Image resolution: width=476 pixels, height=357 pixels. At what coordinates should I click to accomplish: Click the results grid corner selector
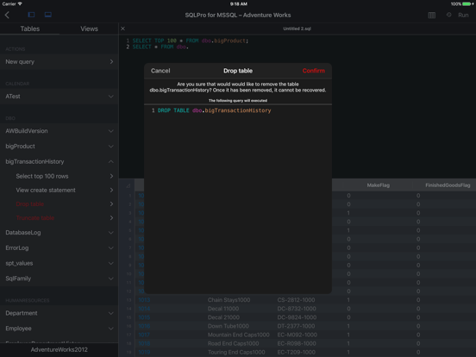click(128, 185)
